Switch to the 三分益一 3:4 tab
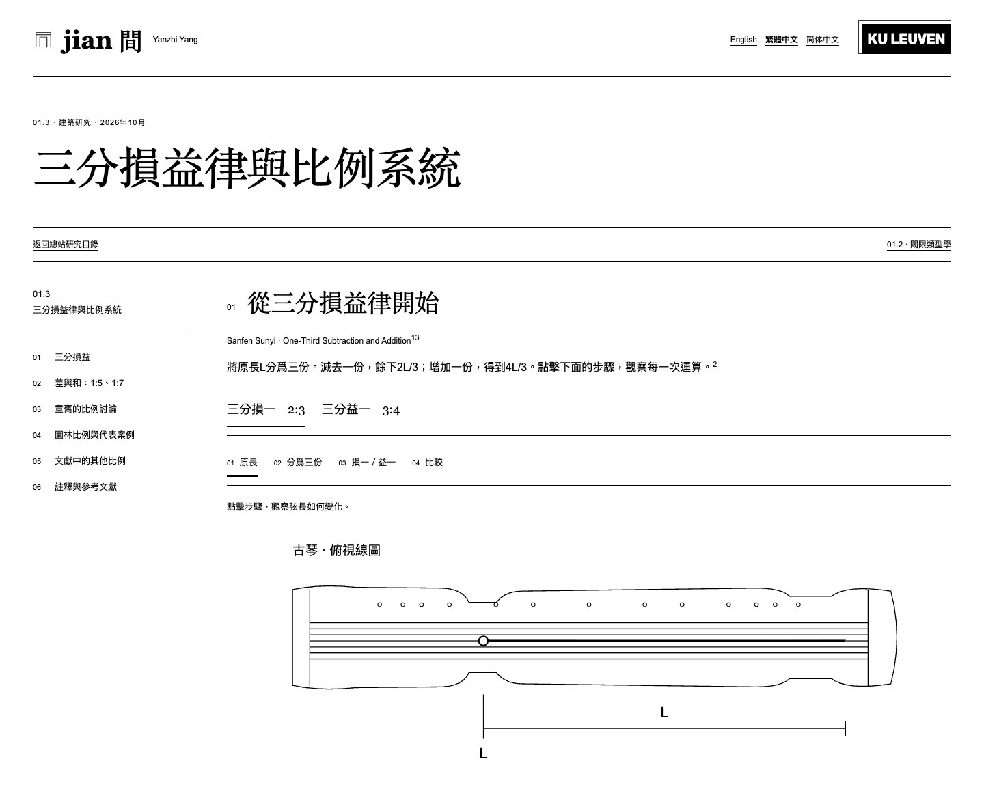Image resolution: width=984 pixels, height=800 pixels. click(x=361, y=410)
